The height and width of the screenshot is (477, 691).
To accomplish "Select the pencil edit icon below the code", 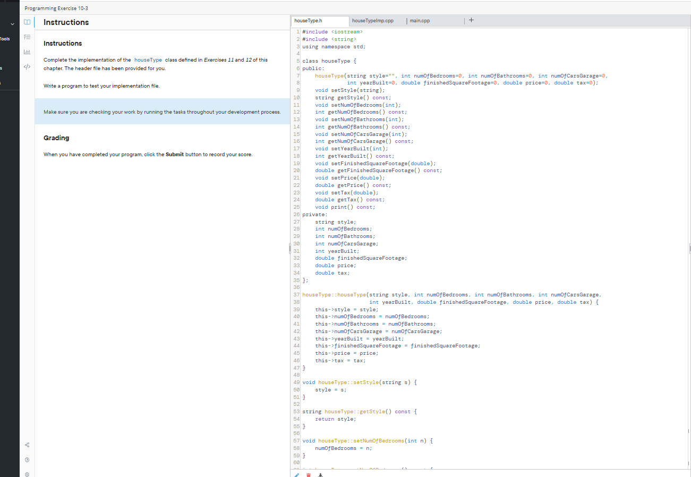I will [296, 474].
